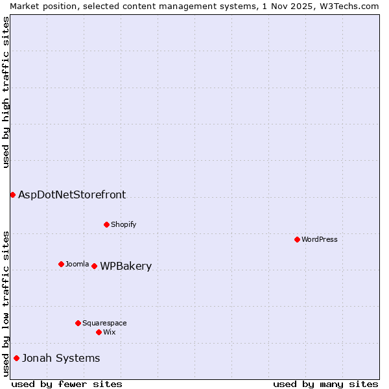Click the 'used by fewer sites' axis label
Image resolution: width=389 pixels, height=389 pixels.
click(x=67, y=384)
